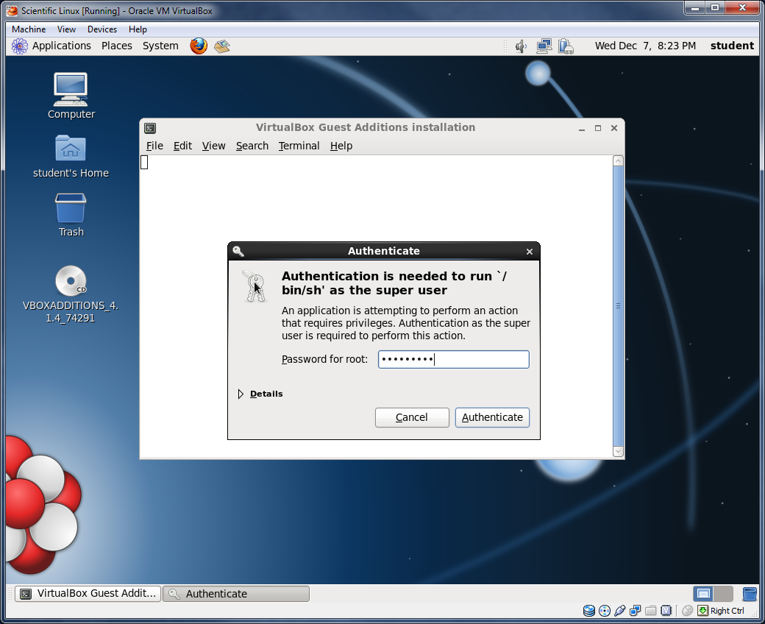Click the virtualization (V chip) status icon
The height and width of the screenshot is (624, 765).
tap(666, 610)
